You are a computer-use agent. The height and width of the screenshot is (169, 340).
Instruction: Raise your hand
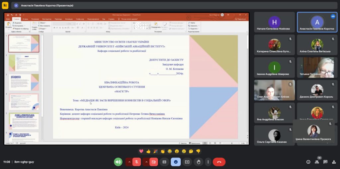pos(198,162)
